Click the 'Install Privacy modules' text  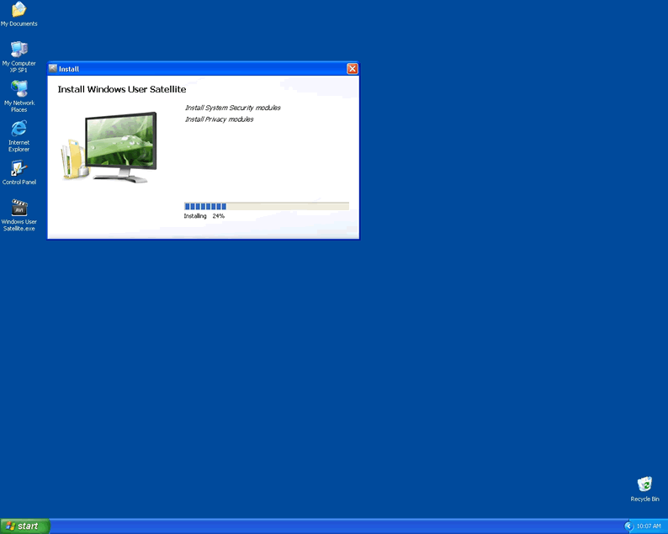(x=219, y=119)
